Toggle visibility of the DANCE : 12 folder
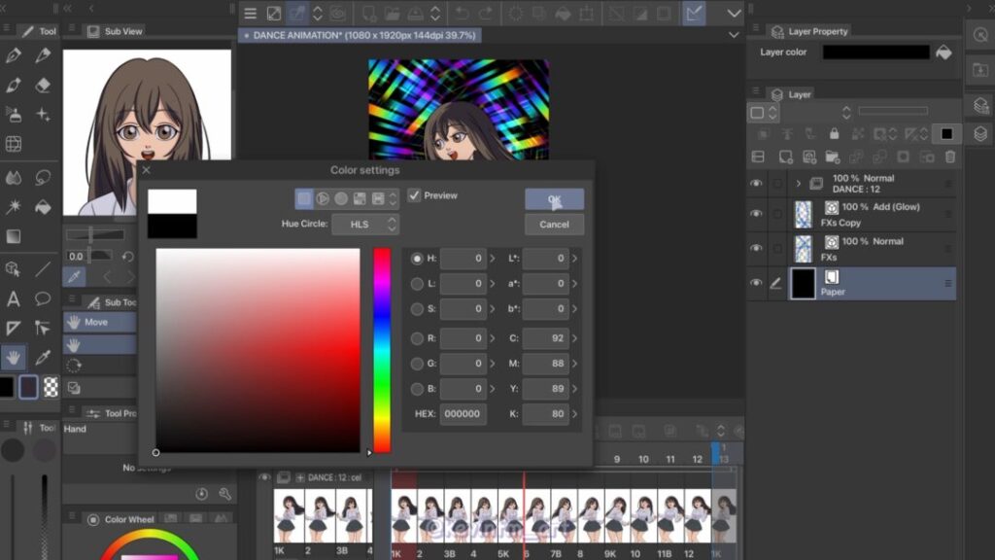Viewport: 995px width, 560px height. [756, 184]
